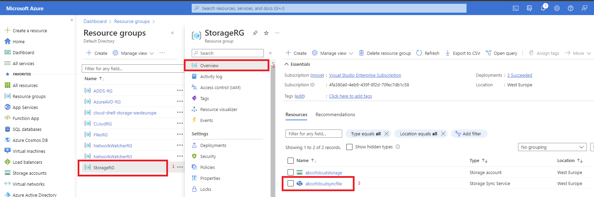Open portal settings gear icon
Screen dimensions: 594x197
[557, 8]
